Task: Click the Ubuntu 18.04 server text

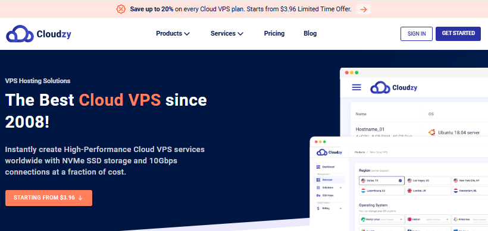Action: click(x=459, y=132)
